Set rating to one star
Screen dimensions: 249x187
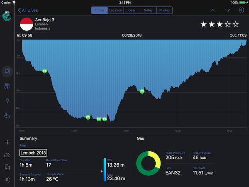pos(203,25)
